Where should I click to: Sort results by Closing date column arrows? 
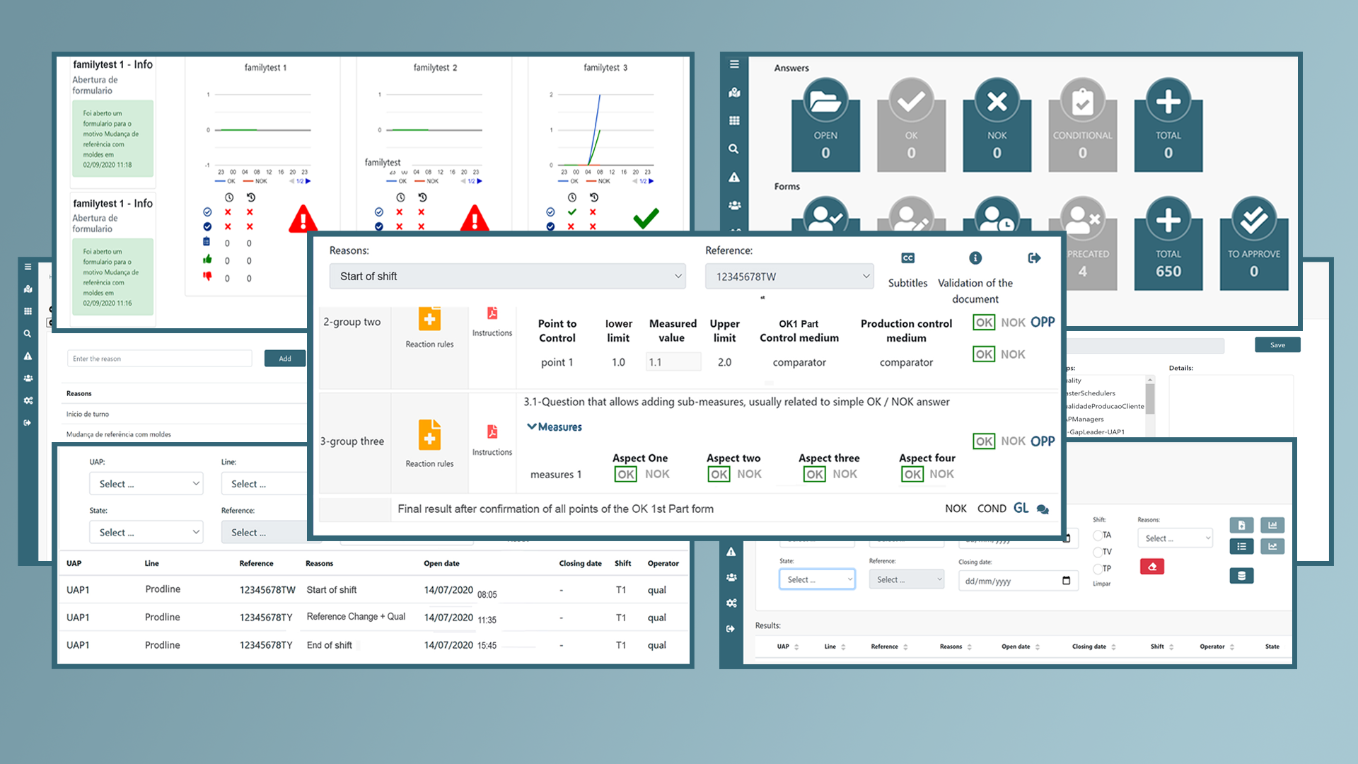(1113, 647)
